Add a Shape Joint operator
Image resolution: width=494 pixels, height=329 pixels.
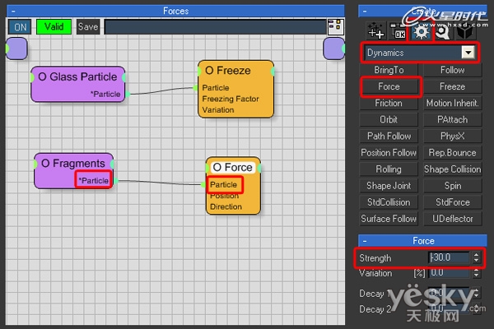(389, 186)
